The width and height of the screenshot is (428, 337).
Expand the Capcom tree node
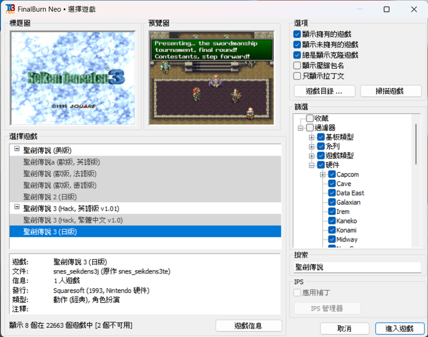(x=323, y=175)
